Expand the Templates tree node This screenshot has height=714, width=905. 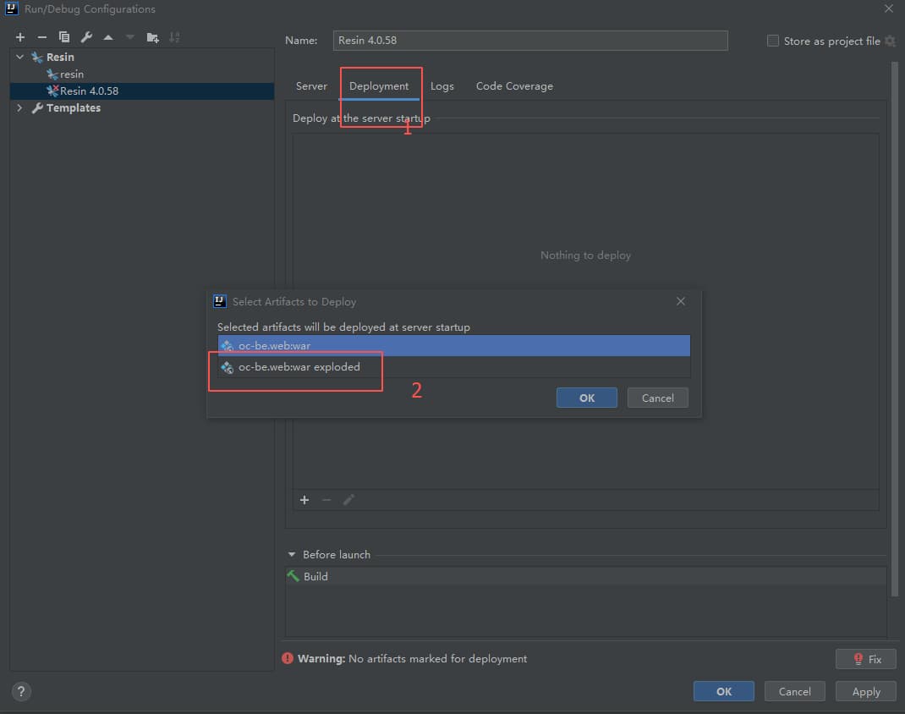point(20,108)
